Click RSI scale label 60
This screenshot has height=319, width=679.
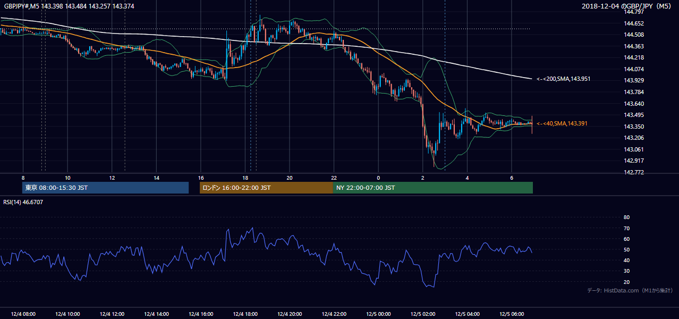(626, 239)
